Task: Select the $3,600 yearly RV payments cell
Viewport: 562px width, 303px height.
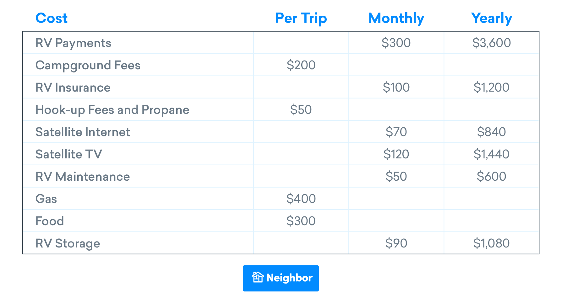Action: (x=491, y=43)
